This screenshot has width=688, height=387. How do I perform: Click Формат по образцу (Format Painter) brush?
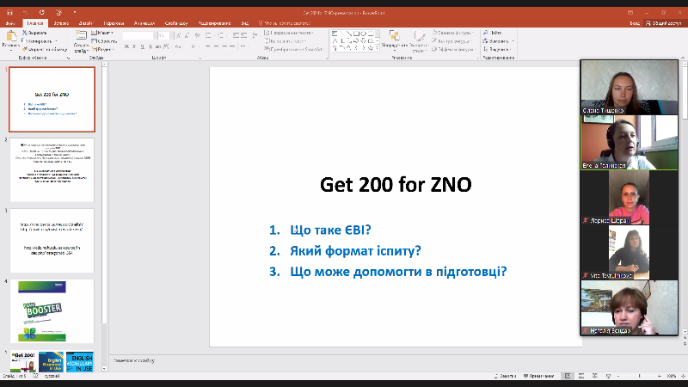(45, 50)
